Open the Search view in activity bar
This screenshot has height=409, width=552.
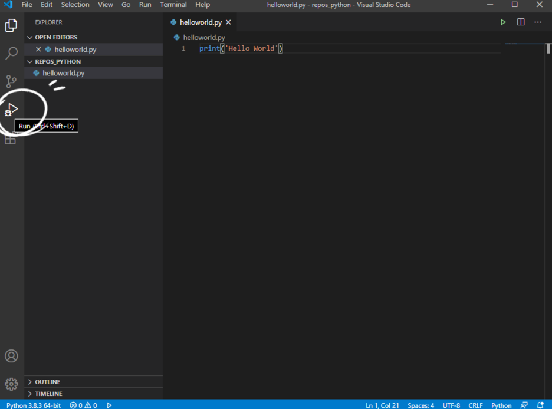(x=11, y=53)
